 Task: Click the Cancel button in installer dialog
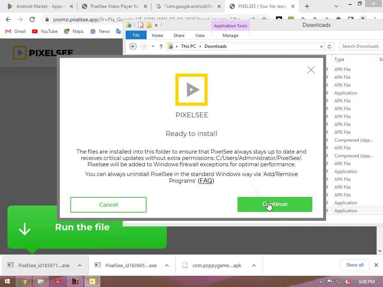pyautogui.click(x=108, y=204)
